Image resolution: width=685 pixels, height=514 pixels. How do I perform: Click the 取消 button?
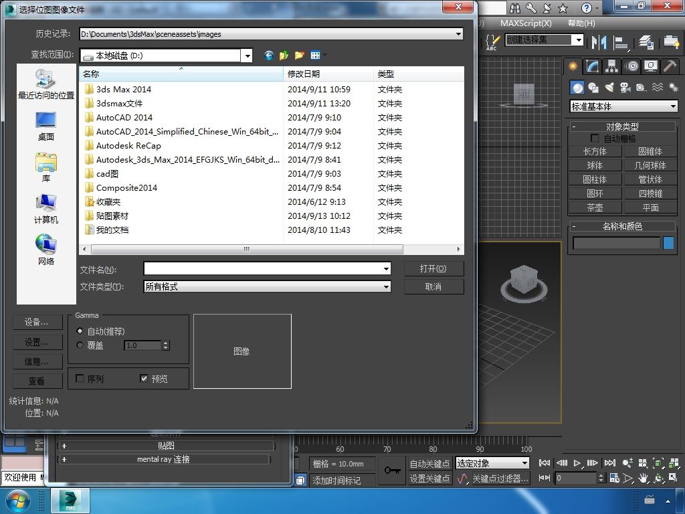433,286
